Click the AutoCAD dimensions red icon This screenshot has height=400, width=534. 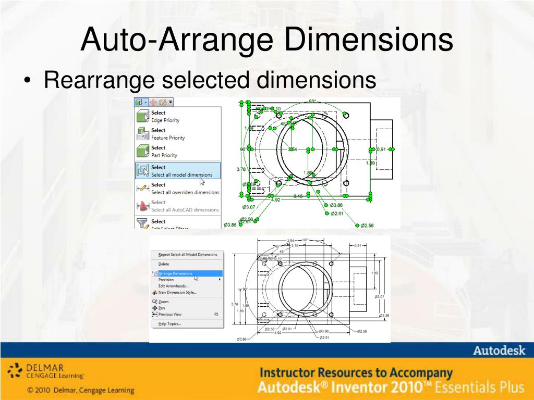143,206
